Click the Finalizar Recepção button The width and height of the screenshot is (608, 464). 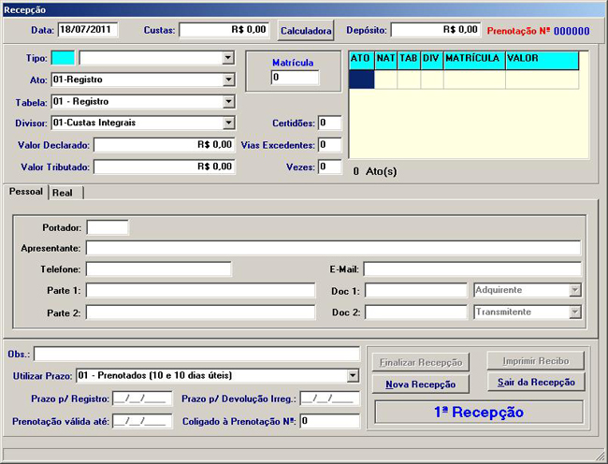[421, 362]
